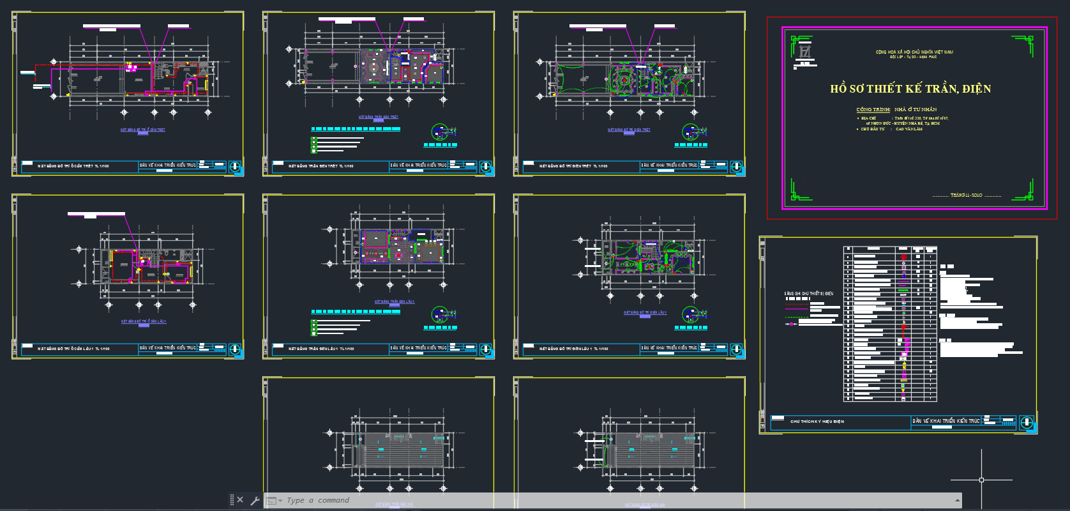Screen dimensions: 1070x511
Task: Click the top-left green logo on cover page
Action: point(803,49)
